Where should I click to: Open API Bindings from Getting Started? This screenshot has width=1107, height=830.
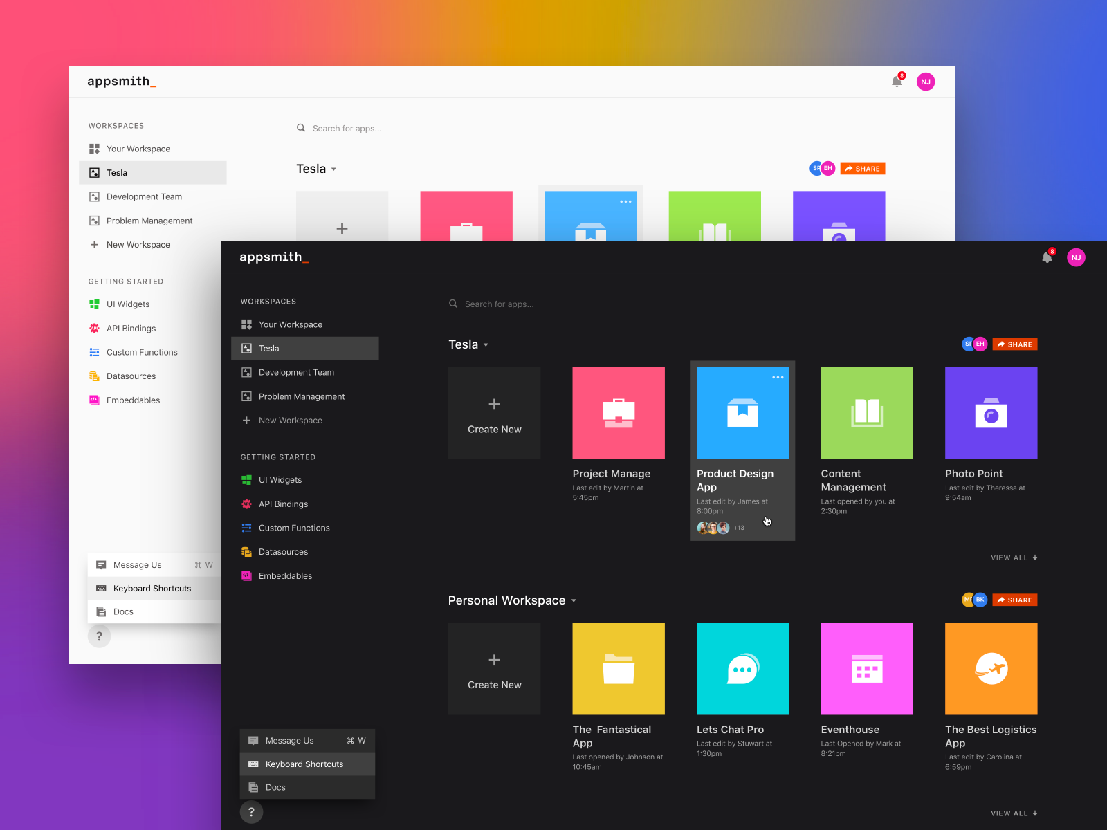284,504
